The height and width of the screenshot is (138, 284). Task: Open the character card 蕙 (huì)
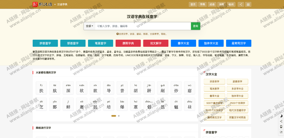coord(136,104)
